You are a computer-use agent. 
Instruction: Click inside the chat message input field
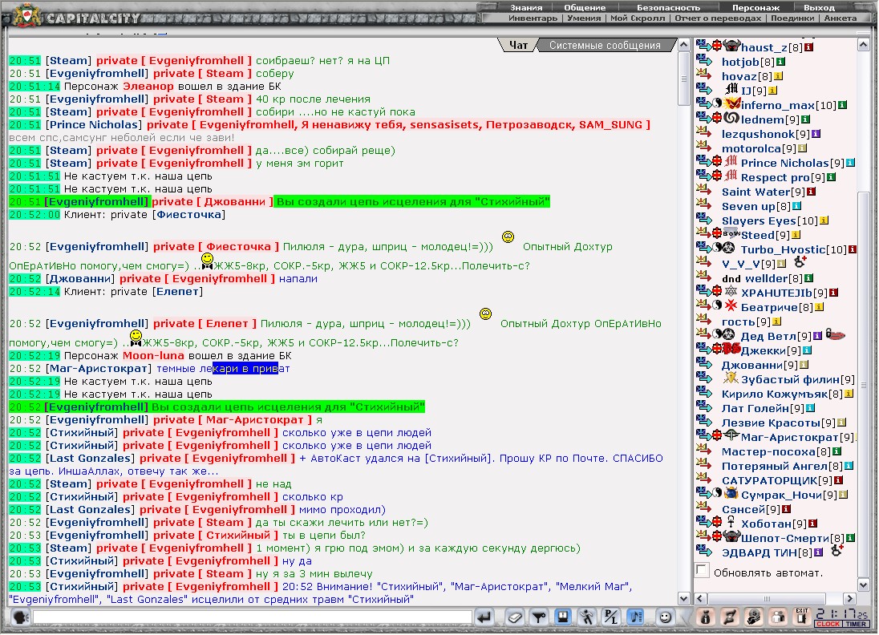tap(253, 617)
